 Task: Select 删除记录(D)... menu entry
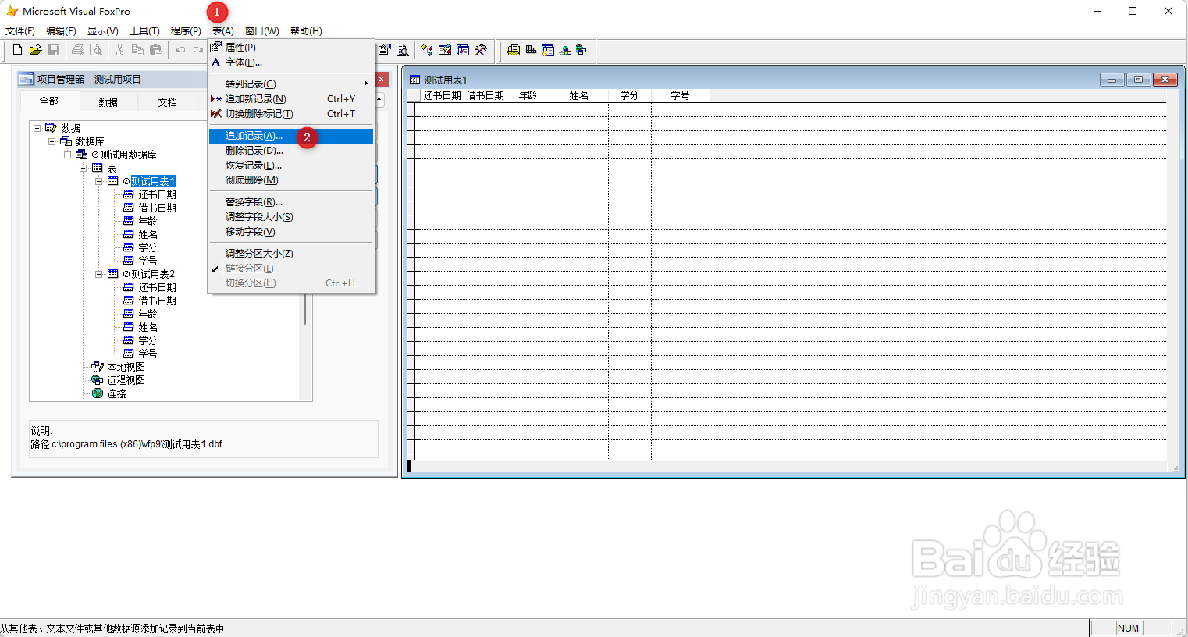pyautogui.click(x=291, y=151)
